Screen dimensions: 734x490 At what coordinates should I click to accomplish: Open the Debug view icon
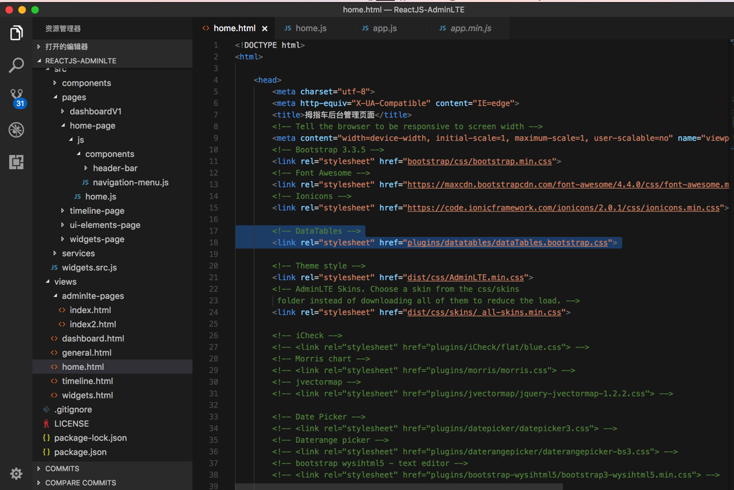coord(16,130)
